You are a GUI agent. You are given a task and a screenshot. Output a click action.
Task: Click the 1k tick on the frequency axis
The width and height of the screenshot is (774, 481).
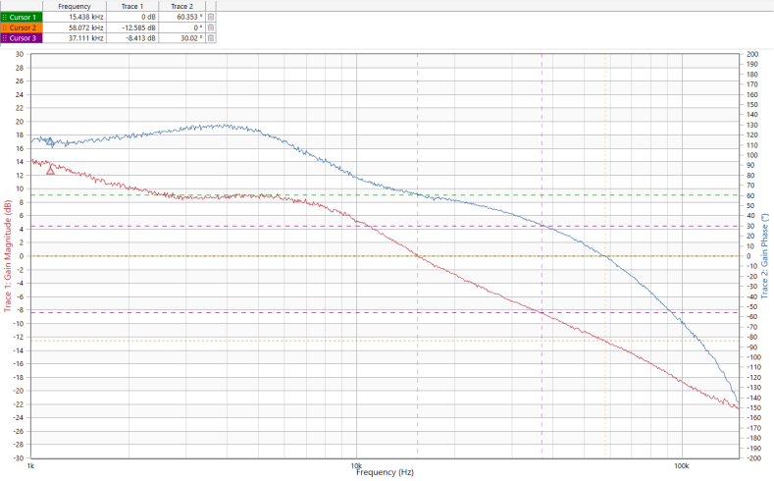(x=30, y=465)
